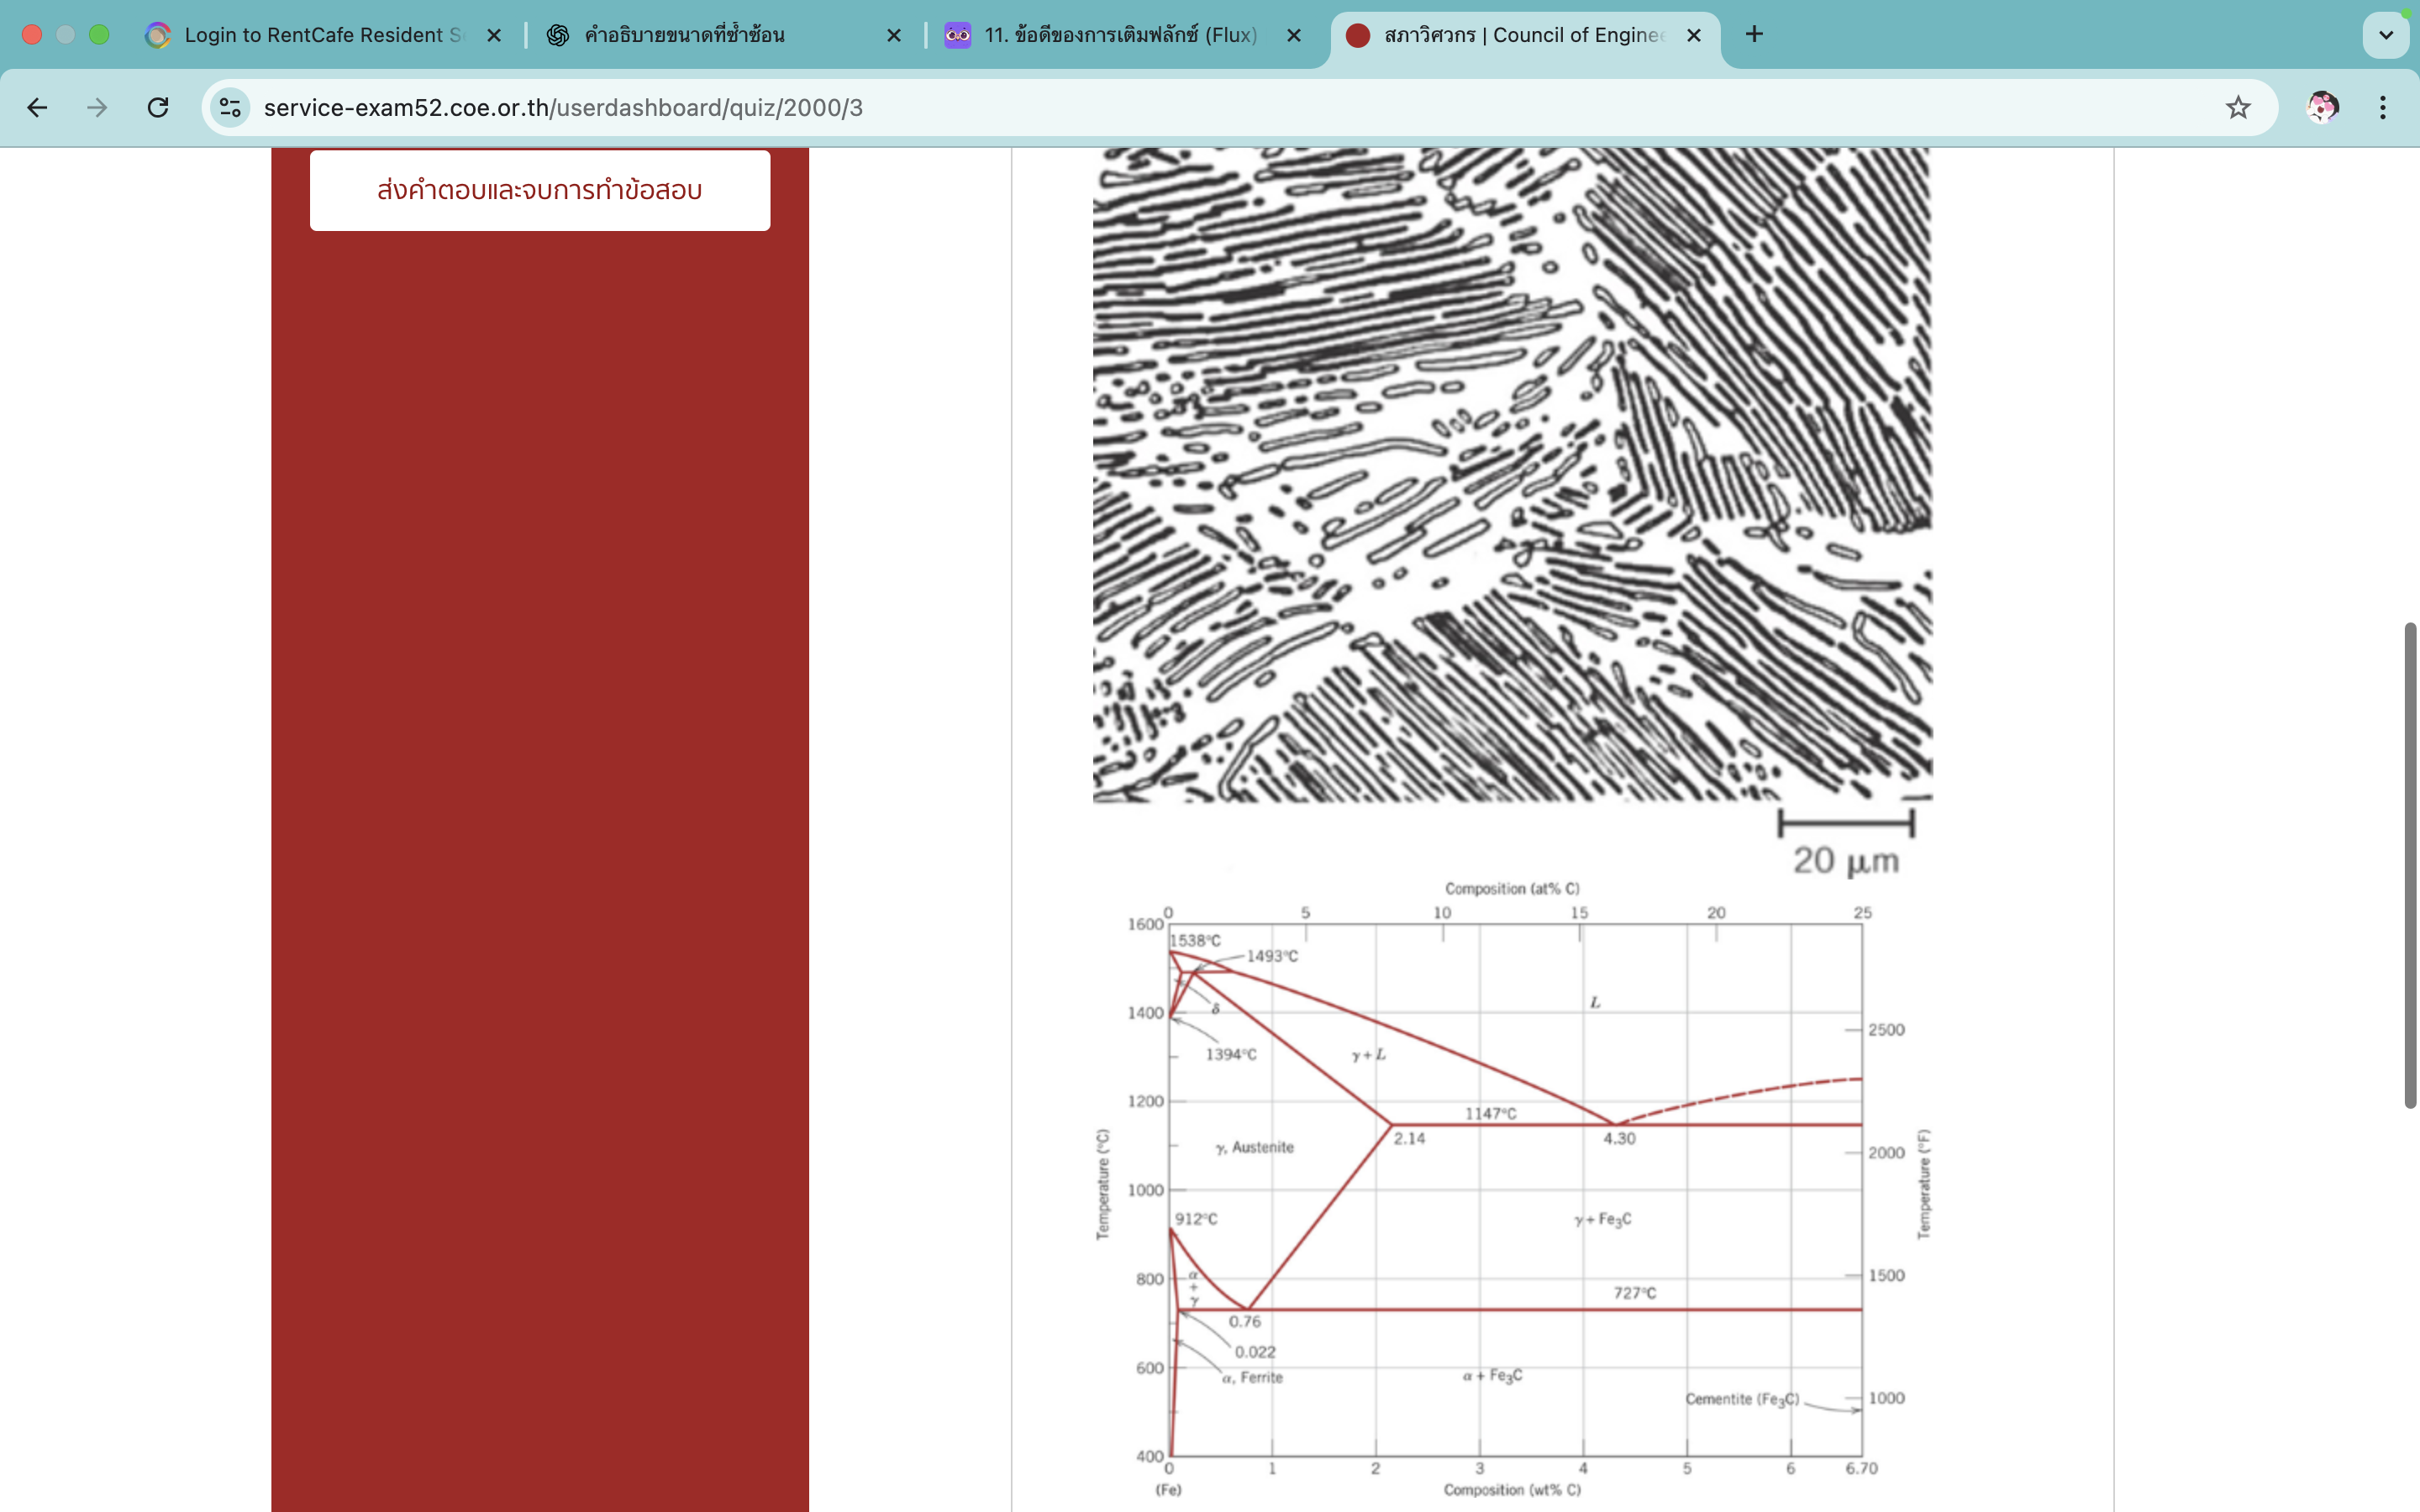2420x1512 pixels.
Task: Click the green macOS zoom button
Action: (100, 34)
